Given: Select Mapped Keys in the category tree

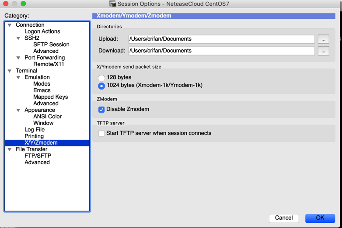Looking at the screenshot, I should (50, 97).
